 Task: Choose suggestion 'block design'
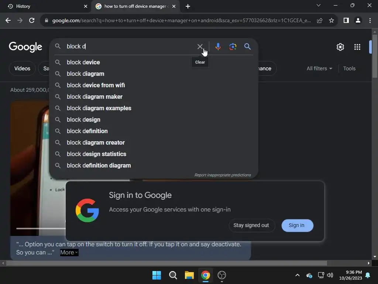click(154, 120)
